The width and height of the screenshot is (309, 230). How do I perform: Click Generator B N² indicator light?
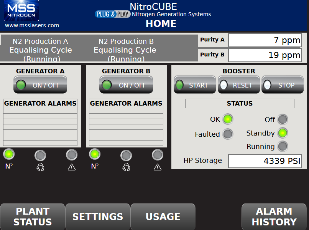[x=95, y=154]
